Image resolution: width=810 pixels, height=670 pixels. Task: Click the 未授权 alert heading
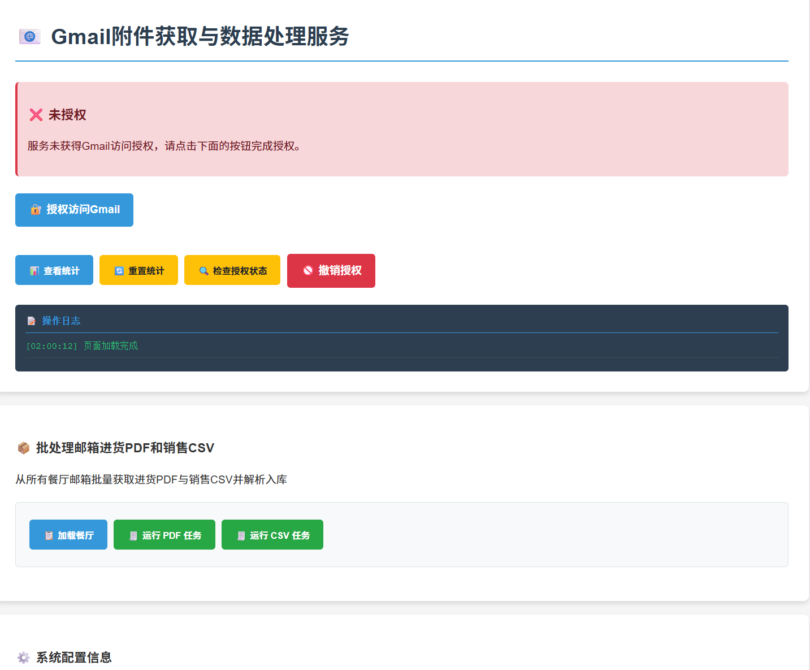(67, 115)
